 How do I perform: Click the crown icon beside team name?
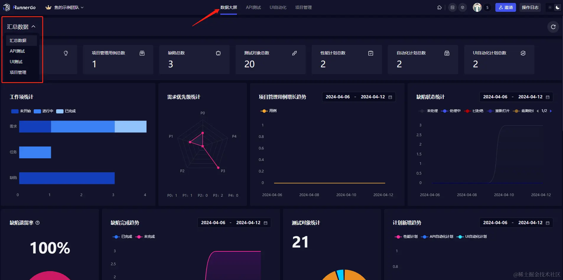48,7
